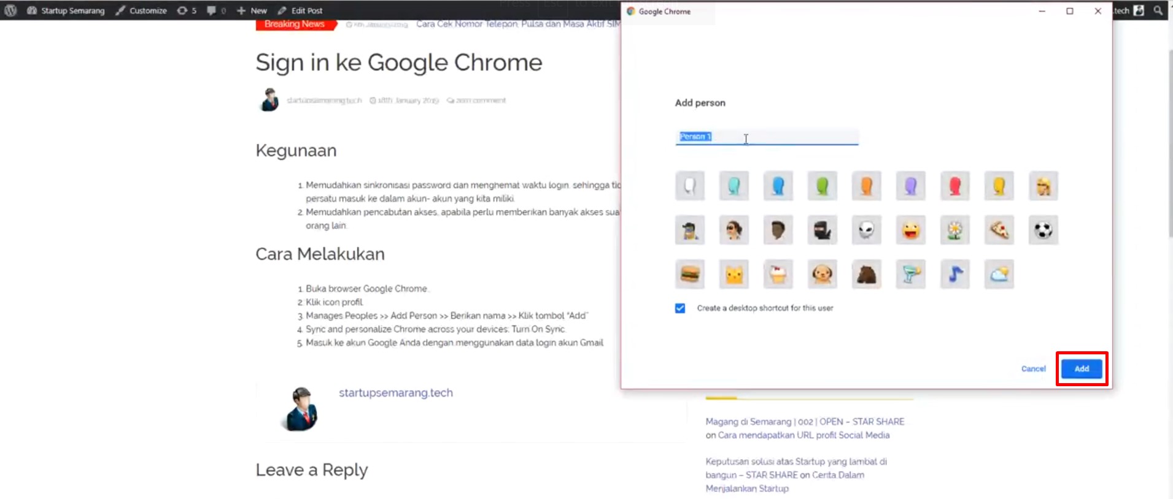Select the burger avatar
This screenshot has width=1173, height=499.
690,274
